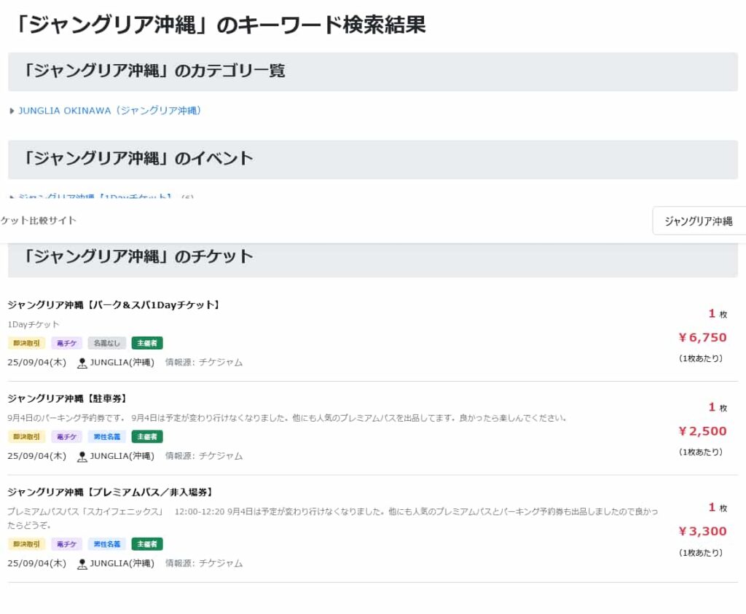Viewport: 746px width, 614px height.
Task: Click JUNGLIA(沖縄) venue on 駐車券 listing
Action: [122, 456]
